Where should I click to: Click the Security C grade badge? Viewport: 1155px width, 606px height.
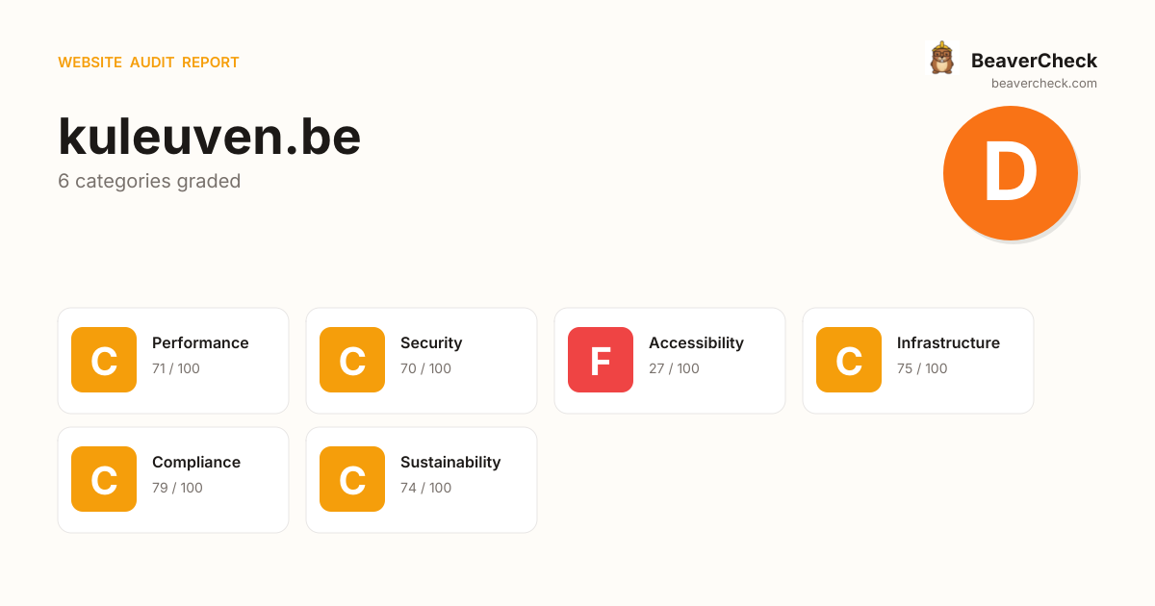(x=352, y=360)
